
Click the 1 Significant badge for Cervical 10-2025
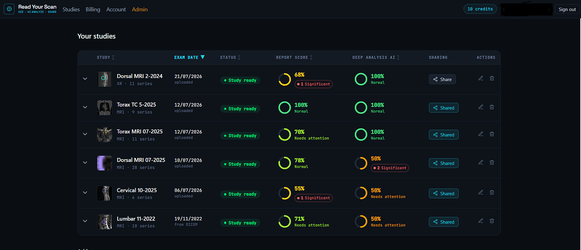[x=313, y=198]
